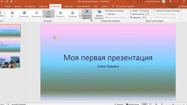The width and height of the screenshot is (187, 105).
Task: Apply the 'Плавное приближение' float-in animation
Action: pyautogui.click(x=60, y=14)
